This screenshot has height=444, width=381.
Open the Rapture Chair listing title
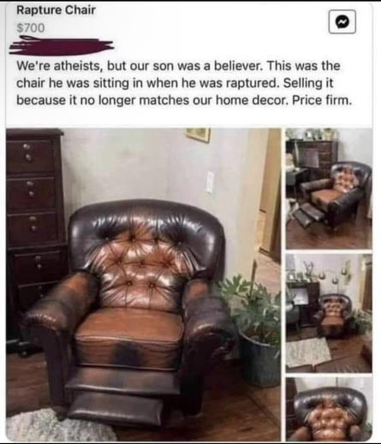pyautogui.click(x=56, y=10)
